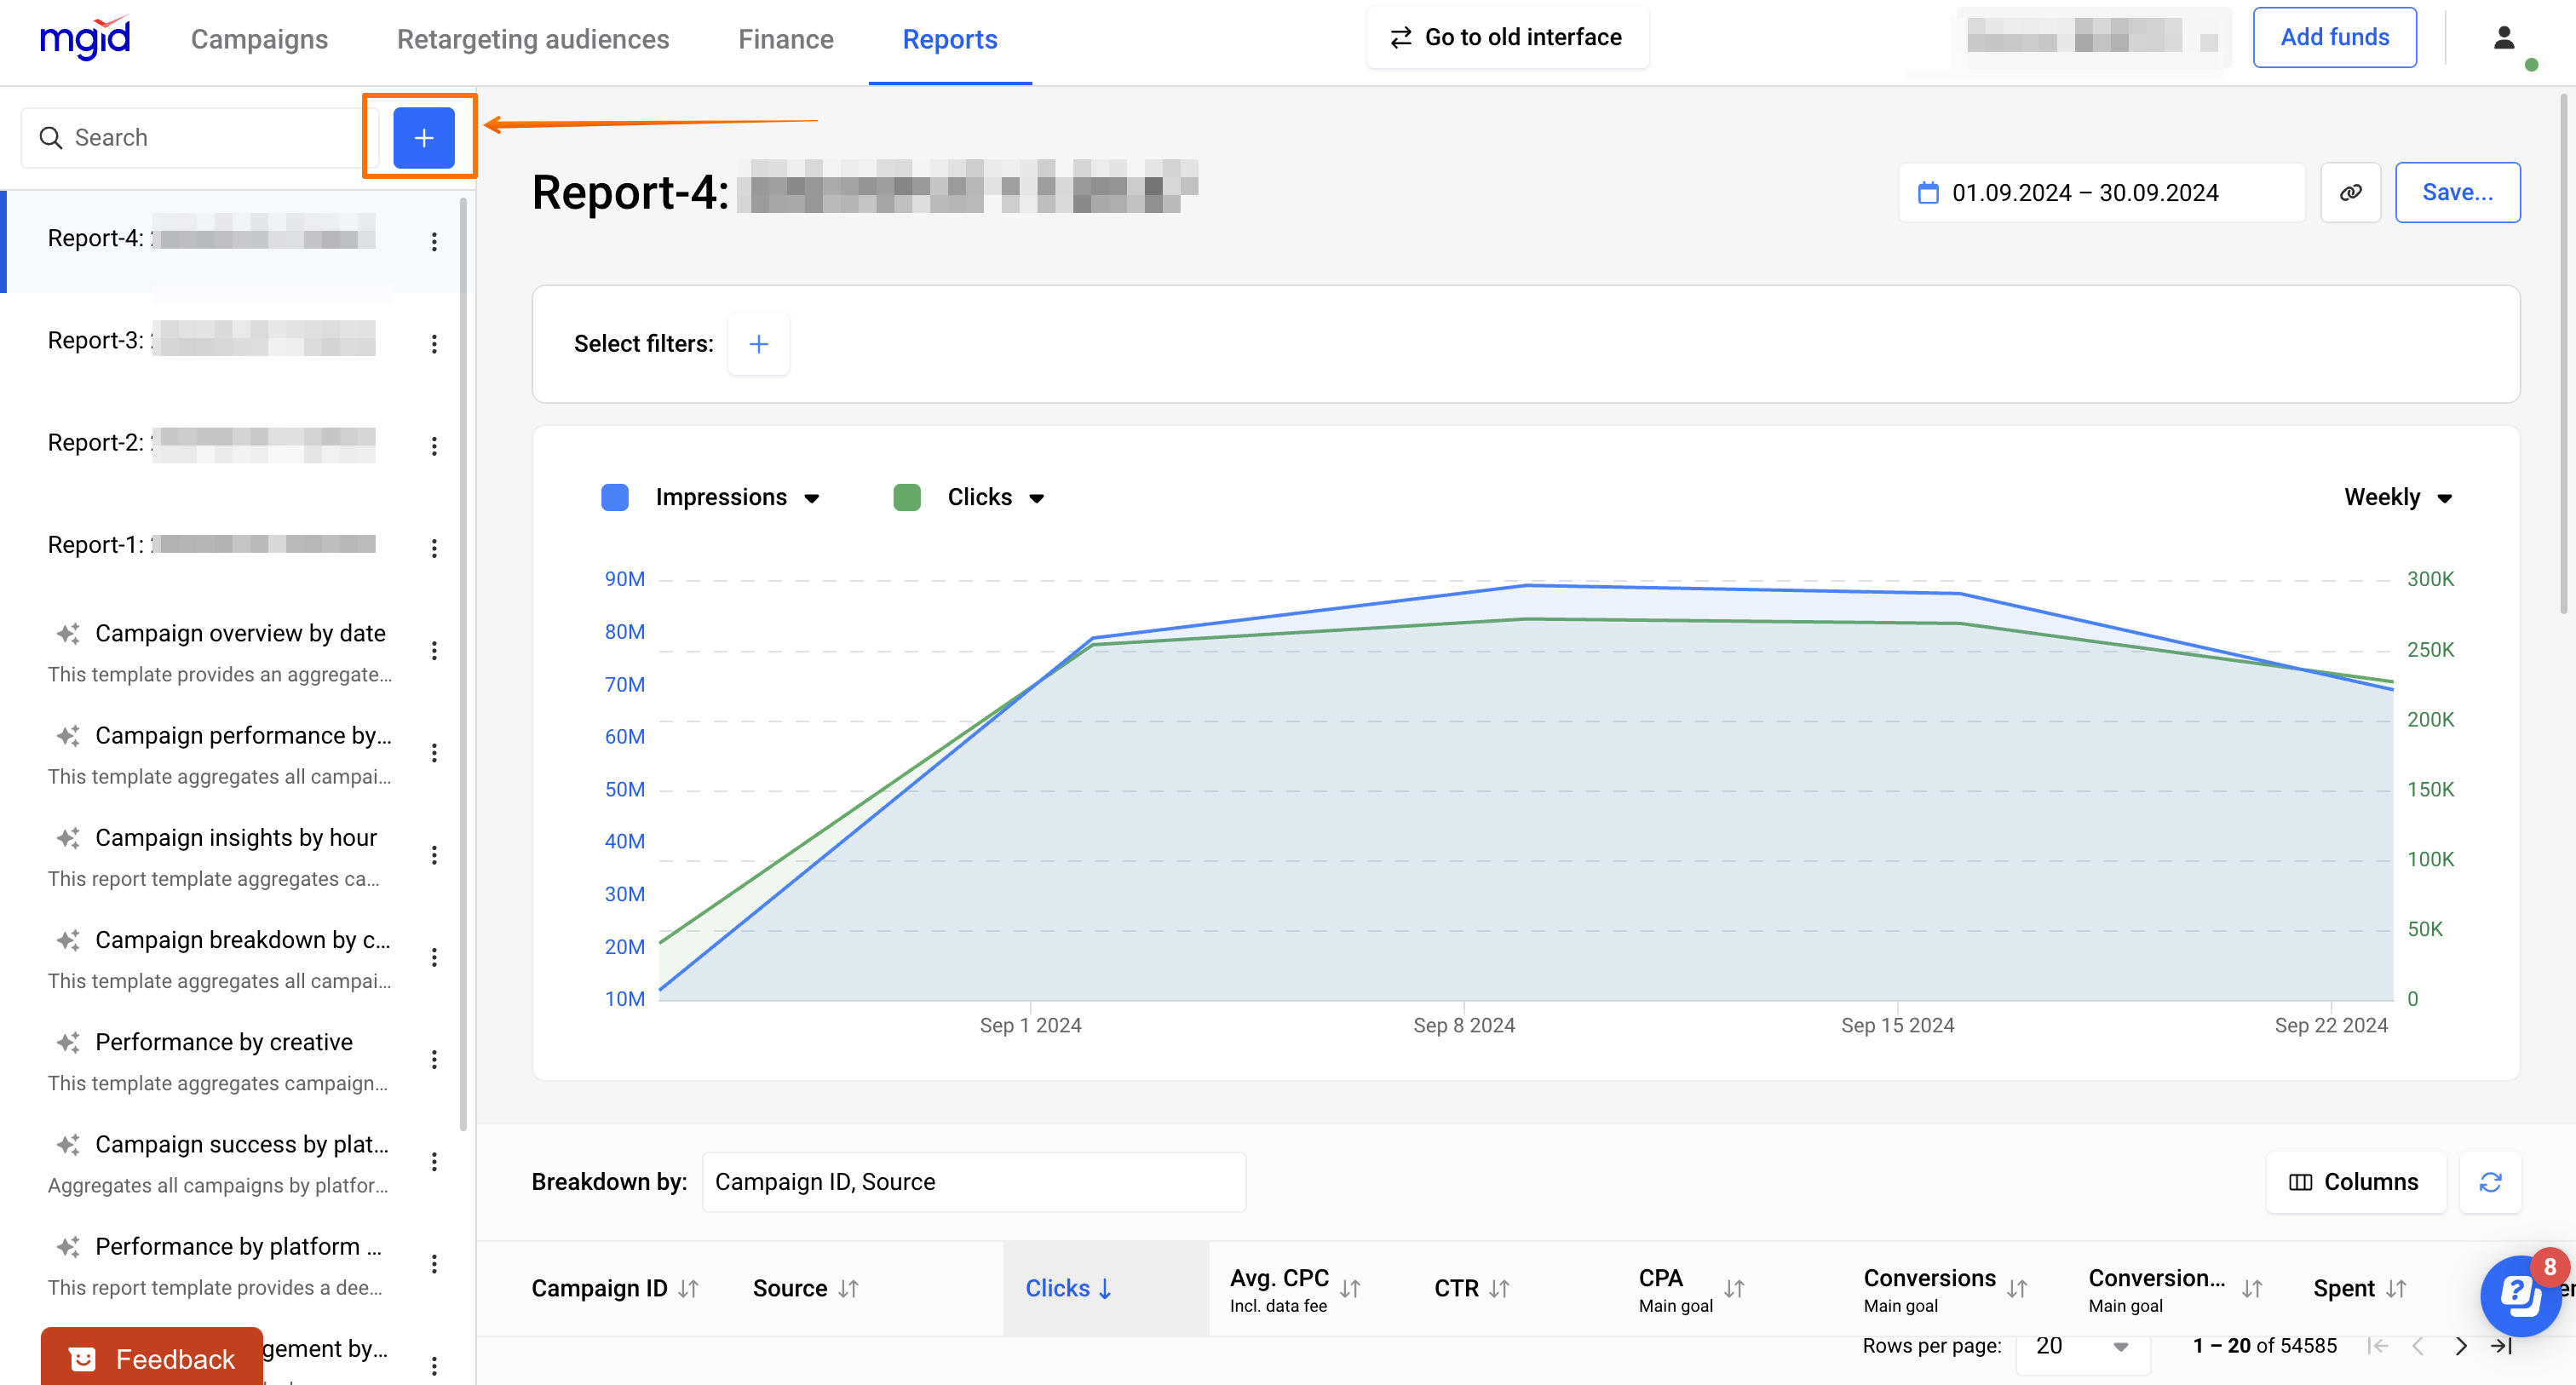Go to next table page arrow
Screen dimensions: 2576x1385
(x=2461, y=1346)
